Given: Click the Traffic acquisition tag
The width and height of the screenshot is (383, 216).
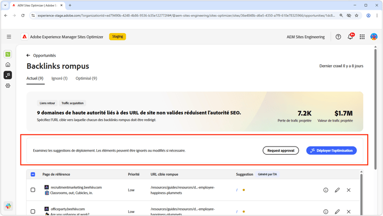Looking at the screenshot, I should coord(73,103).
